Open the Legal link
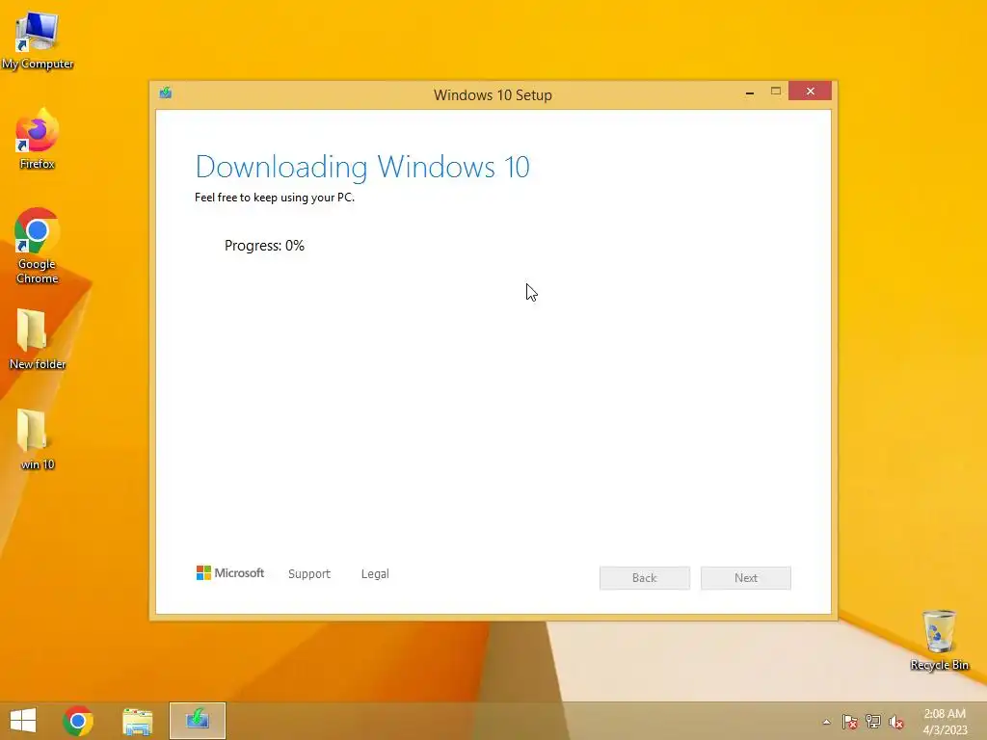The height and width of the screenshot is (740, 987). click(x=375, y=574)
